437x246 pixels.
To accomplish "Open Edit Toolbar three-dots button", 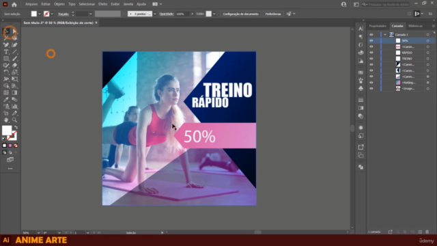I will click(x=10, y=169).
